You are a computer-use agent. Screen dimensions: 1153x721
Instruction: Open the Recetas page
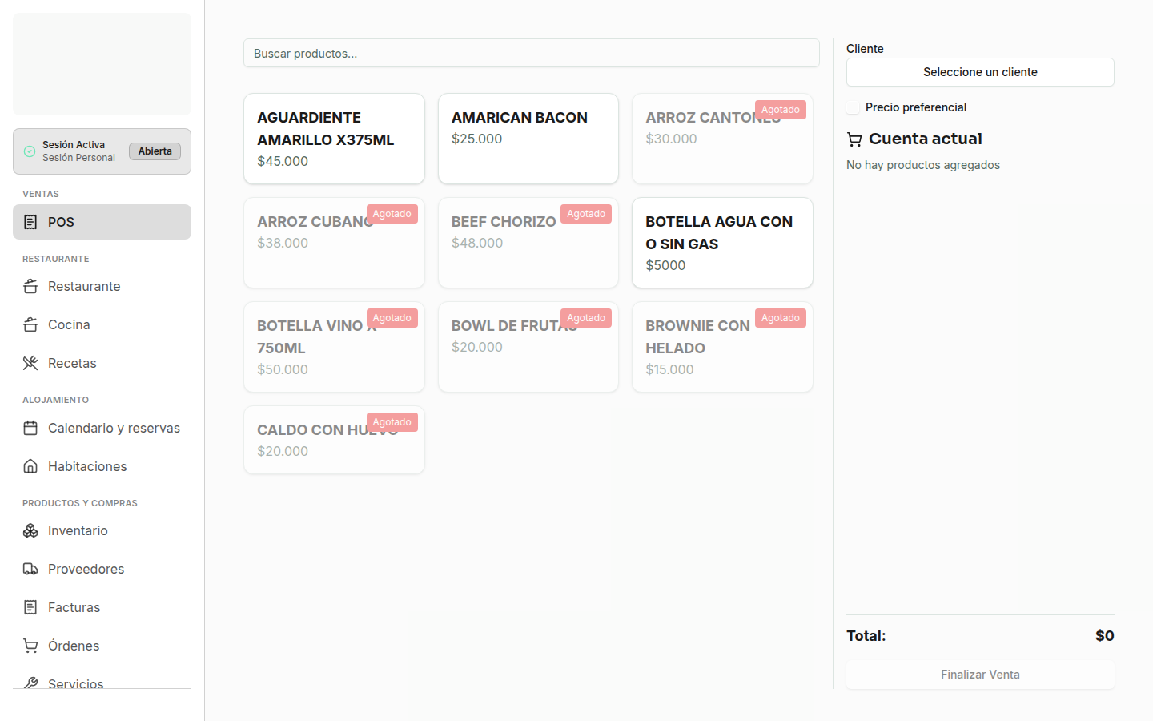(102, 363)
